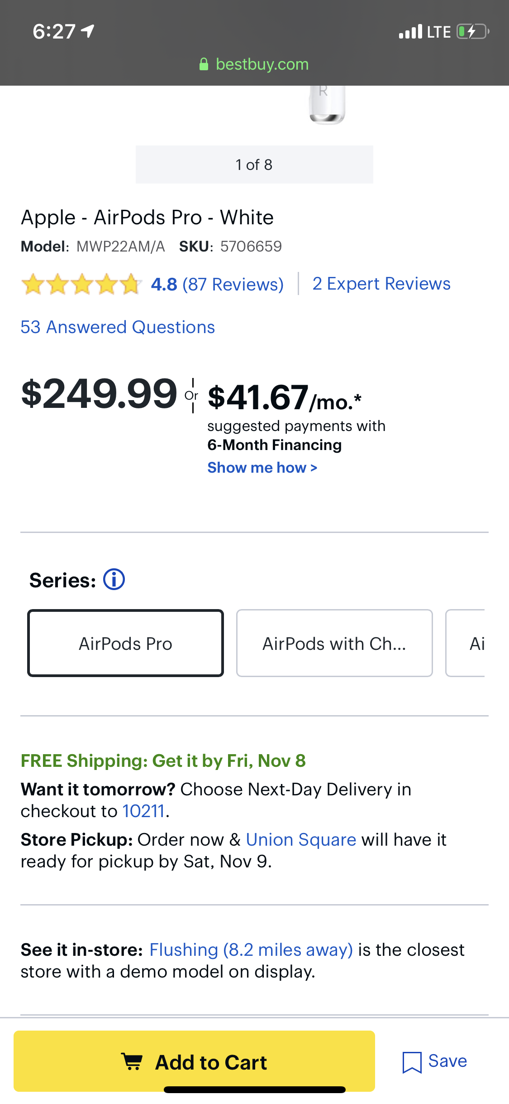Image resolution: width=509 pixels, height=1104 pixels.
Task: Tap the location arrow in status bar
Action: tap(88, 31)
